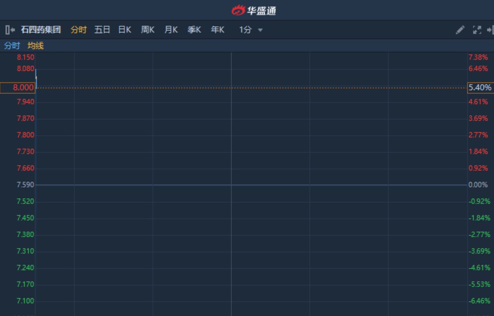Click the stock name 石四药集团
This screenshot has width=494, height=316.
pos(41,30)
